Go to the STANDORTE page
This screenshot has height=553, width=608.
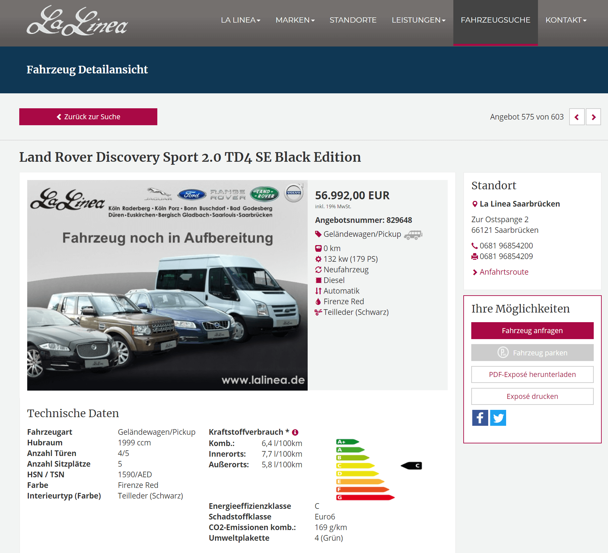353,20
